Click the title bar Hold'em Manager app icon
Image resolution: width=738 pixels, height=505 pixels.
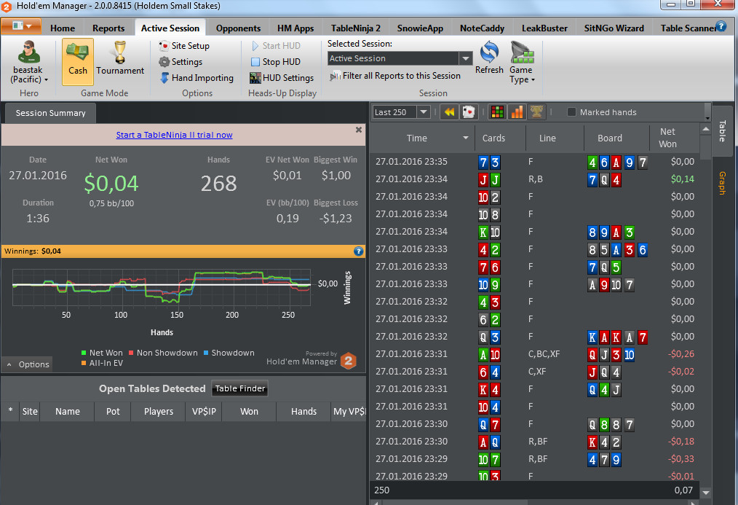6,7
